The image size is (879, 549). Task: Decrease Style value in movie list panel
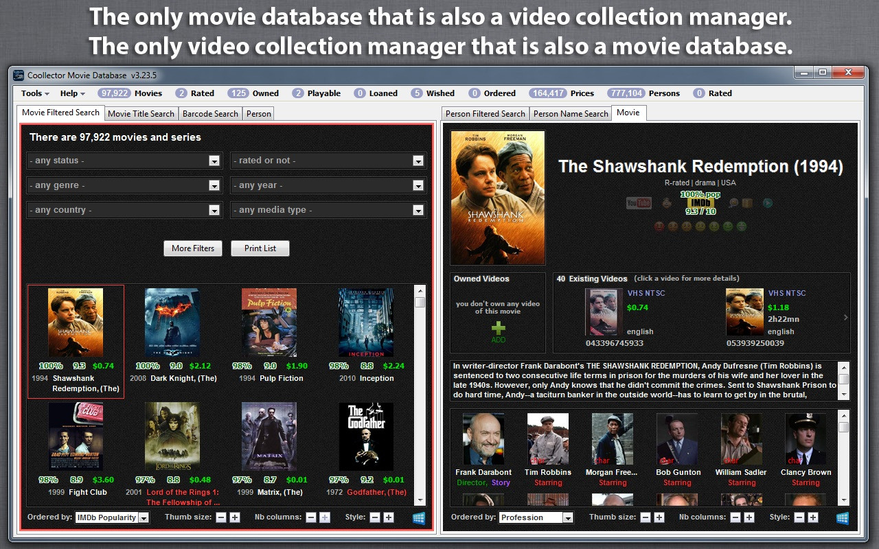[x=375, y=517]
